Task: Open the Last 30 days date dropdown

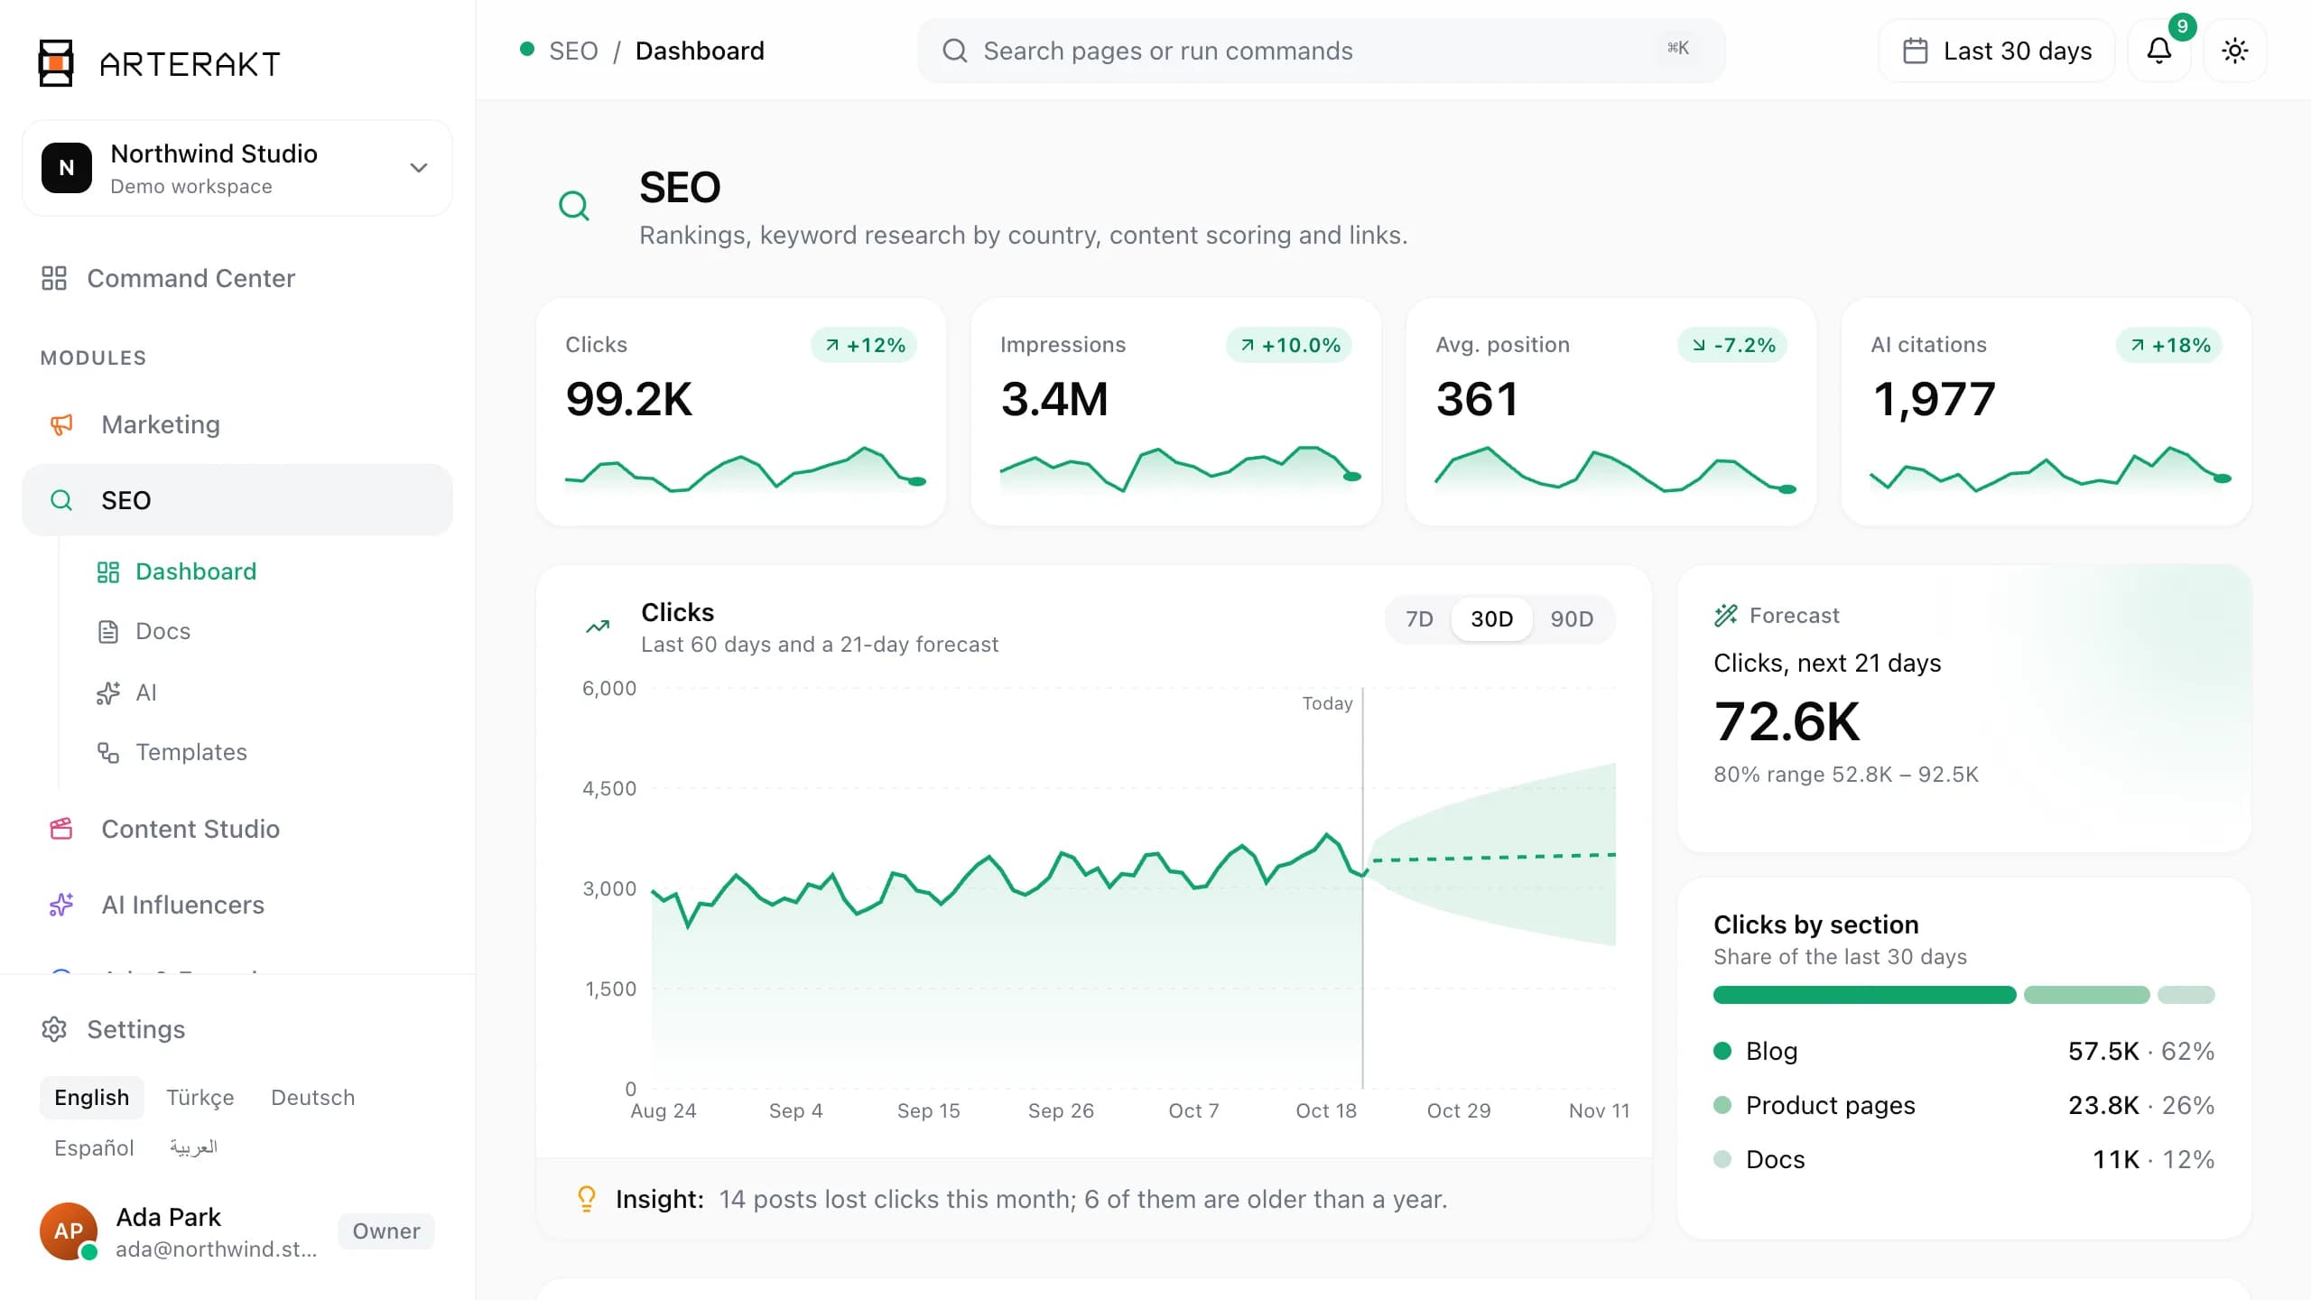Action: 1997,51
